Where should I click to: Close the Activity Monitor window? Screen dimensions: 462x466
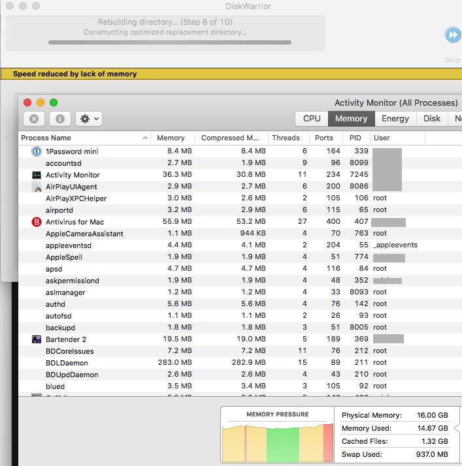(x=27, y=102)
